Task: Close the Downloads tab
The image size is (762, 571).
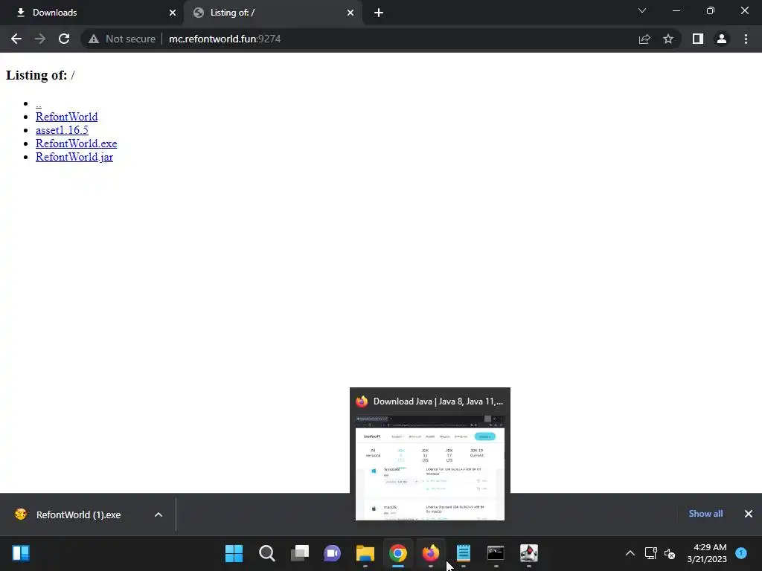Action: [173, 13]
